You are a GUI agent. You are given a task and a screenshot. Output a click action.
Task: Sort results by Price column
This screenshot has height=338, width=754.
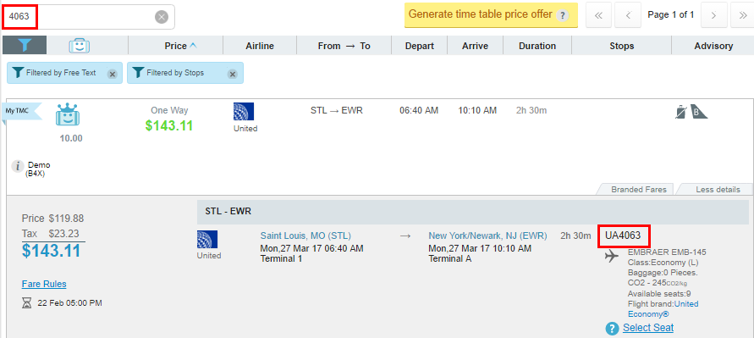[180, 46]
